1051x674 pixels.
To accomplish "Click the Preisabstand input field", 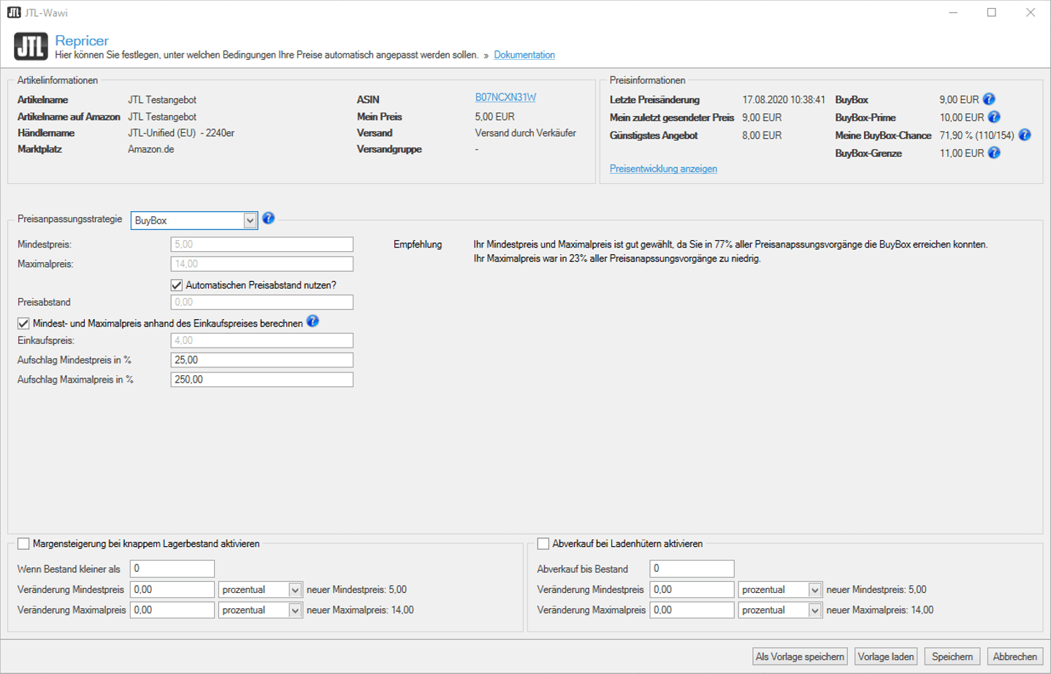I will click(x=261, y=302).
